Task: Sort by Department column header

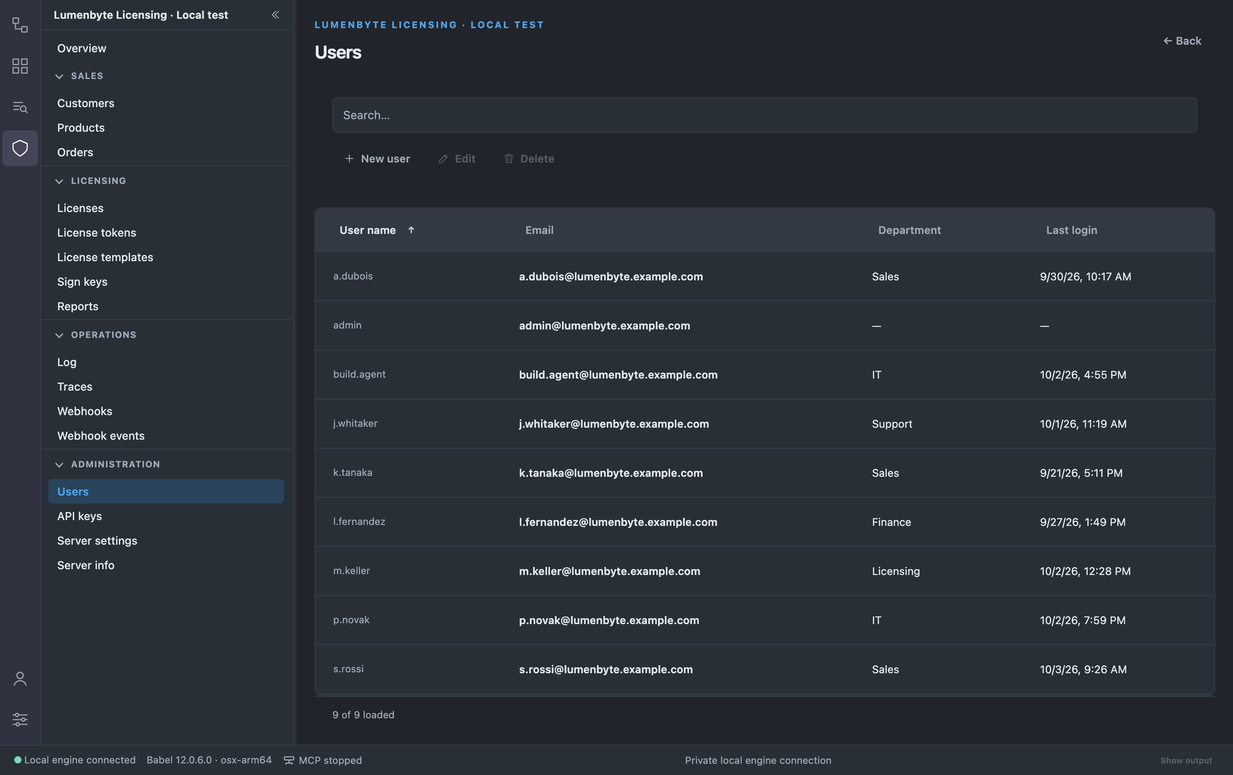Action: click(x=910, y=229)
